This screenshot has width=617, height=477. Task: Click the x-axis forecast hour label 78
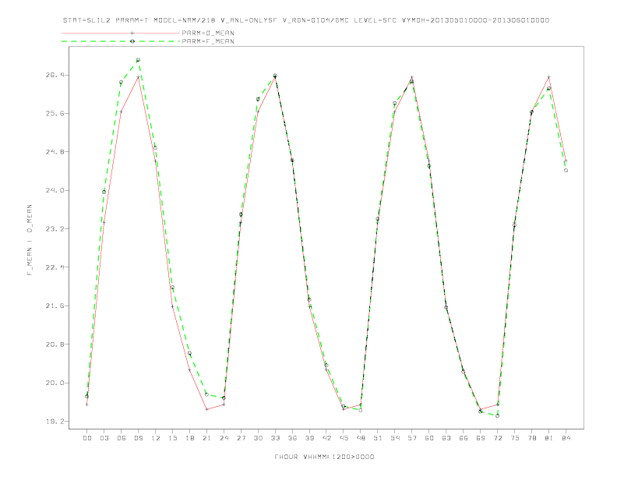pos(532,438)
